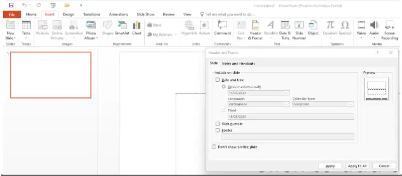Click the dialog help question mark
This screenshot has width=402, height=176.
coord(377,53)
